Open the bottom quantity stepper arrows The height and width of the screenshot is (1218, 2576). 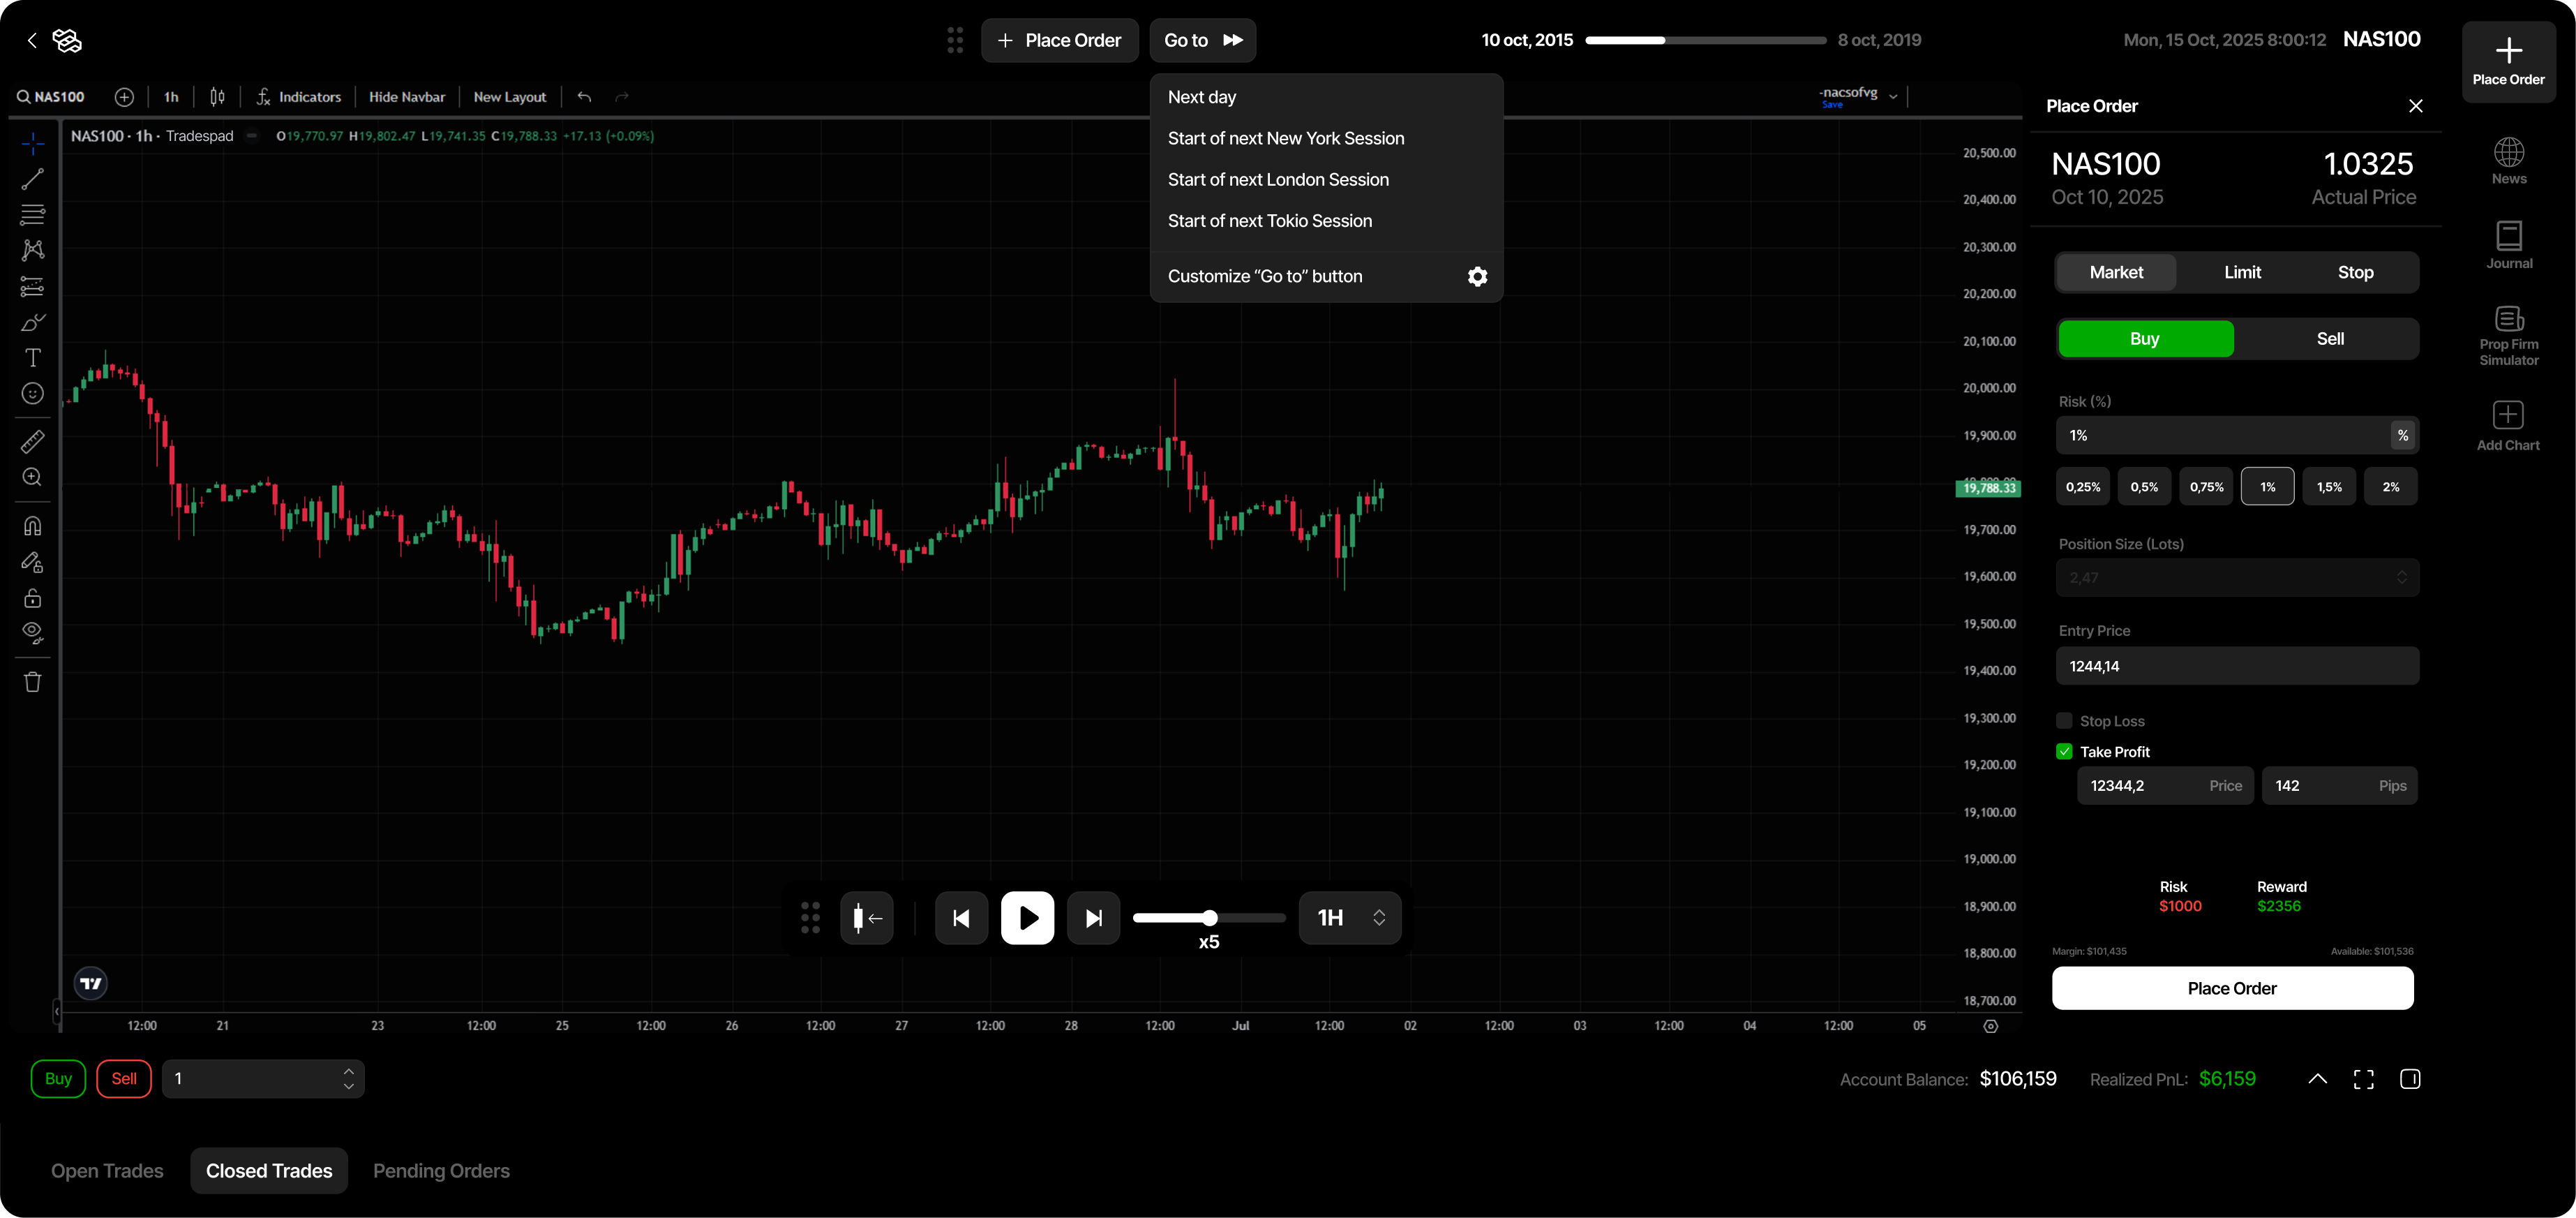pyautogui.click(x=348, y=1079)
